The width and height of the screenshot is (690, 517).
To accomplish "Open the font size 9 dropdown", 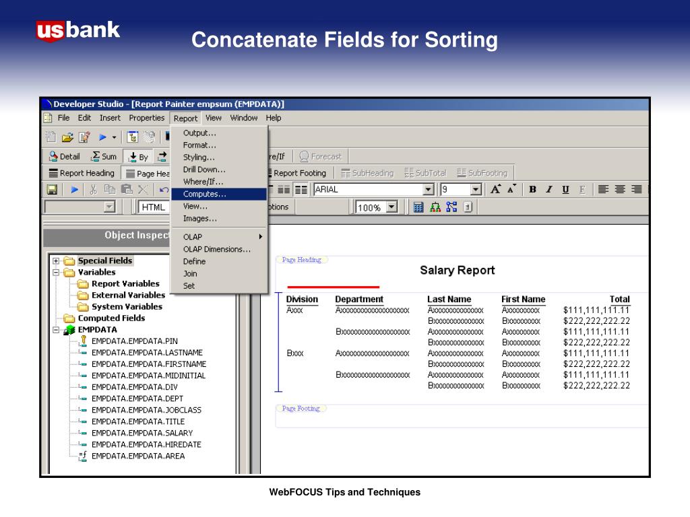I will click(x=476, y=189).
